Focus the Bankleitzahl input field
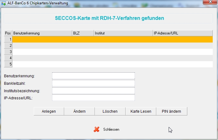Viewport: 218px width, 140px height. pyautogui.click(x=93, y=83)
